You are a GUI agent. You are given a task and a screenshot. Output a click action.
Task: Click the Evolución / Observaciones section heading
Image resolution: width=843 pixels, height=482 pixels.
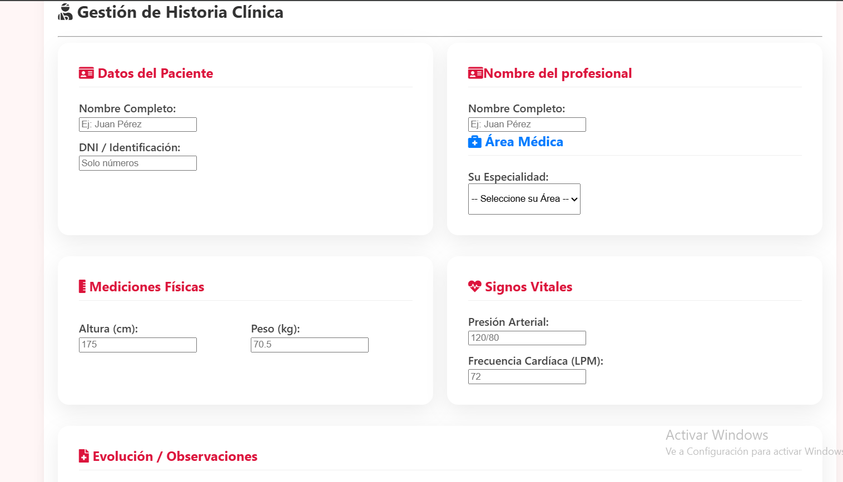[174, 456]
